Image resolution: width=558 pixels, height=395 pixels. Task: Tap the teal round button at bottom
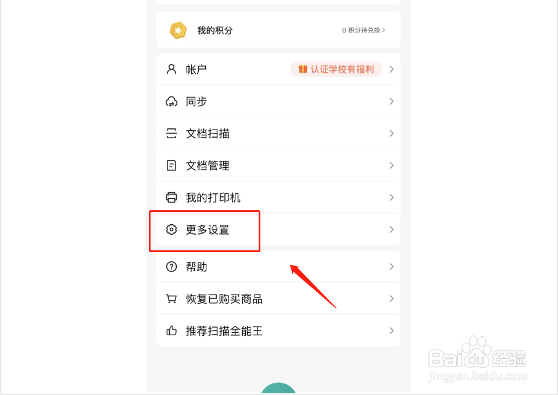pos(278,388)
